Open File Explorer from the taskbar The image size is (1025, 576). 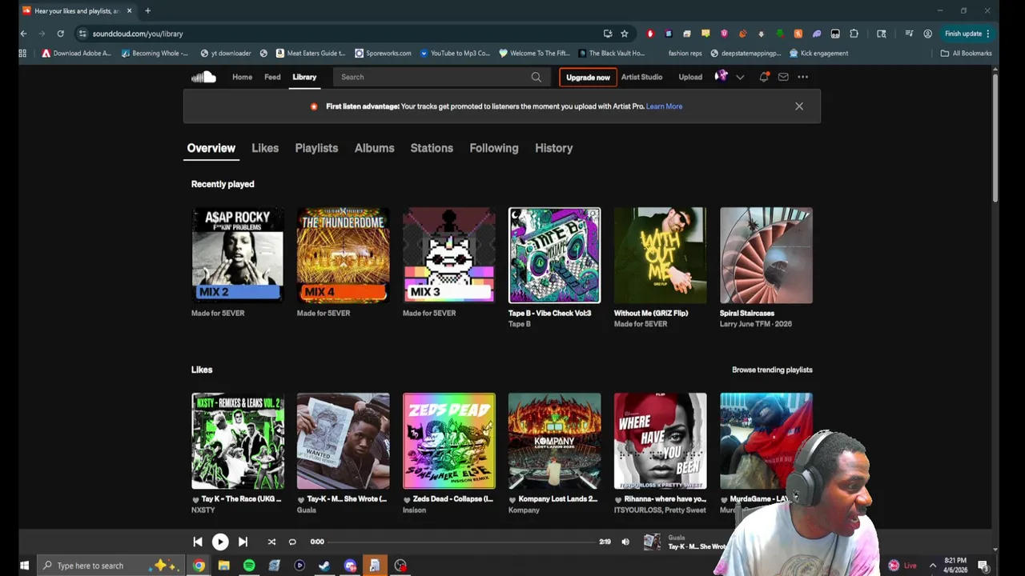[x=224, y=566]
